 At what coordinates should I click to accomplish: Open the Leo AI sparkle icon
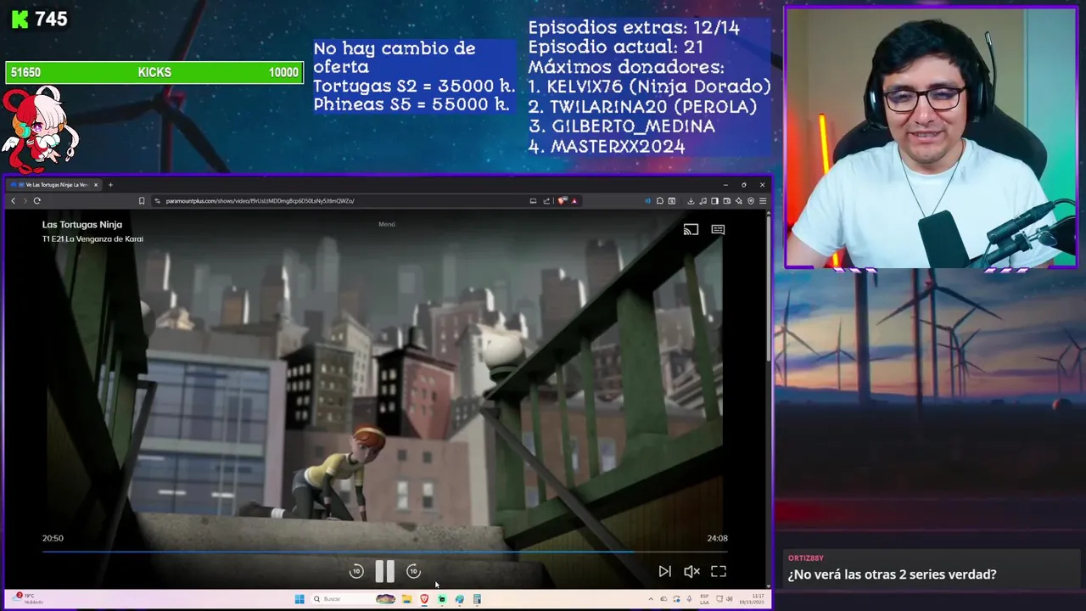click(x=738, y=201)
